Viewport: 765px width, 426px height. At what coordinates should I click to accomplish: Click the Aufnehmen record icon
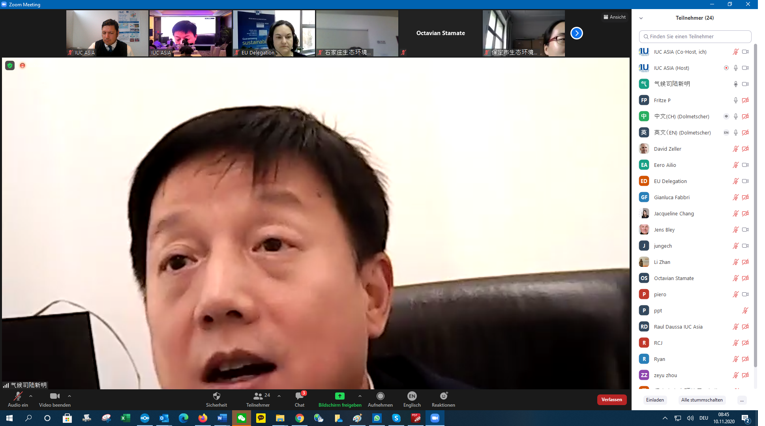coord(380,396)
